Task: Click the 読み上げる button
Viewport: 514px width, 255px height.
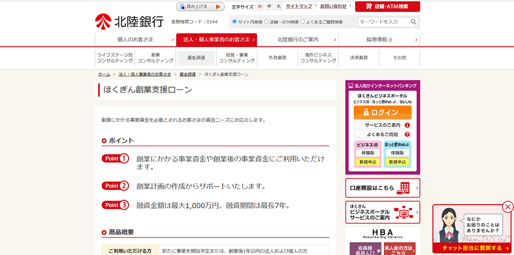Action: pos(200,7)
